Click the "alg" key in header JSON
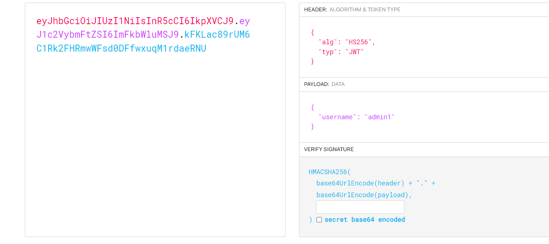549x244 pixels. pyautogui.click(x=327, y=42)
